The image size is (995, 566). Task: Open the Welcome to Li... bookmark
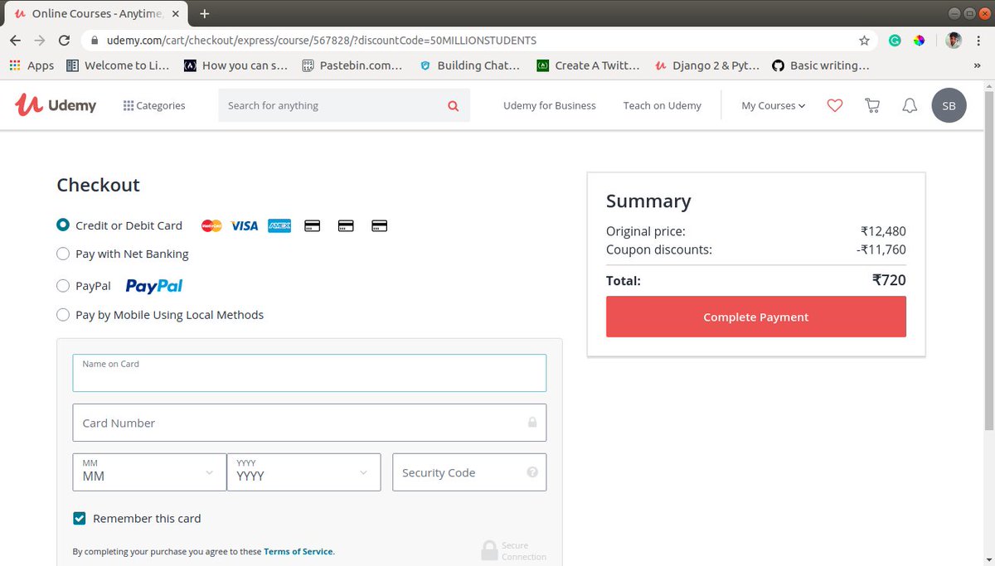[119, 65]
